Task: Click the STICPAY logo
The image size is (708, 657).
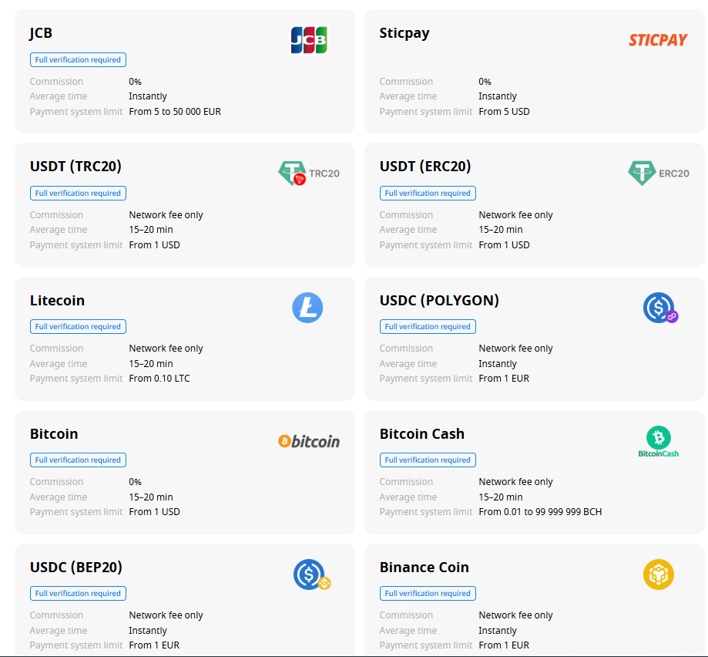Action: click(x=658, y=40)
